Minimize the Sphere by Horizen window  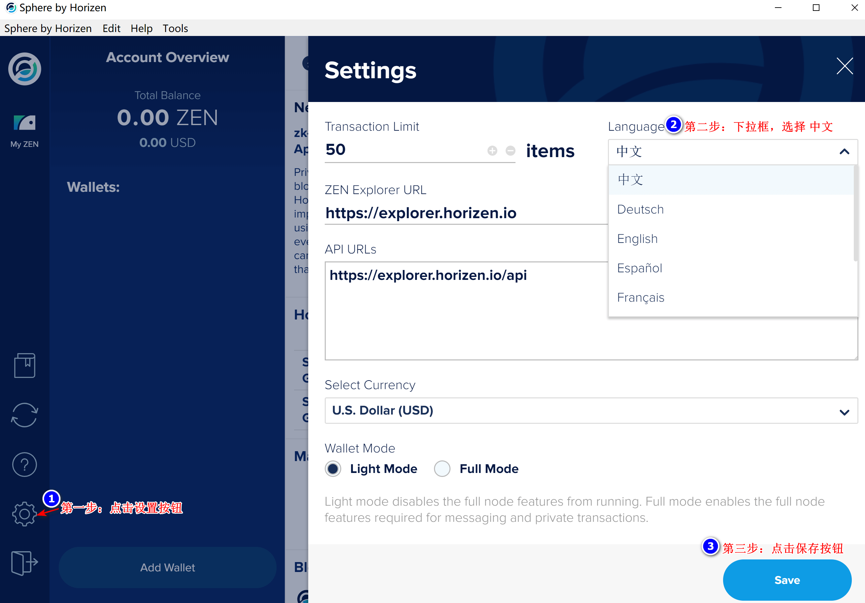[778, 8]
